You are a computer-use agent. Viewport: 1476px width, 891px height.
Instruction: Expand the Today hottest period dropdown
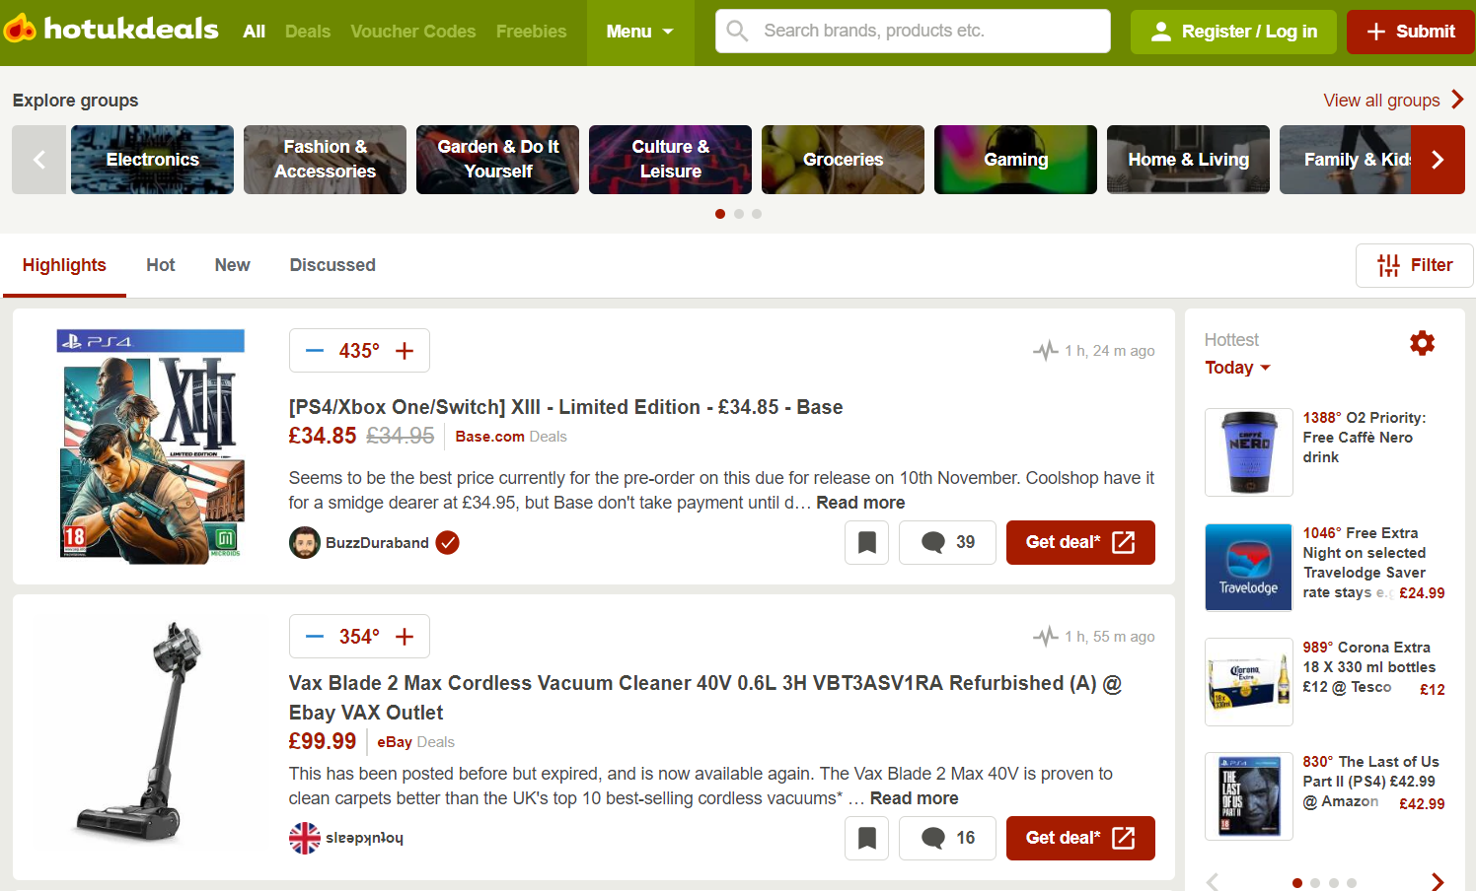pos(1237,368)
